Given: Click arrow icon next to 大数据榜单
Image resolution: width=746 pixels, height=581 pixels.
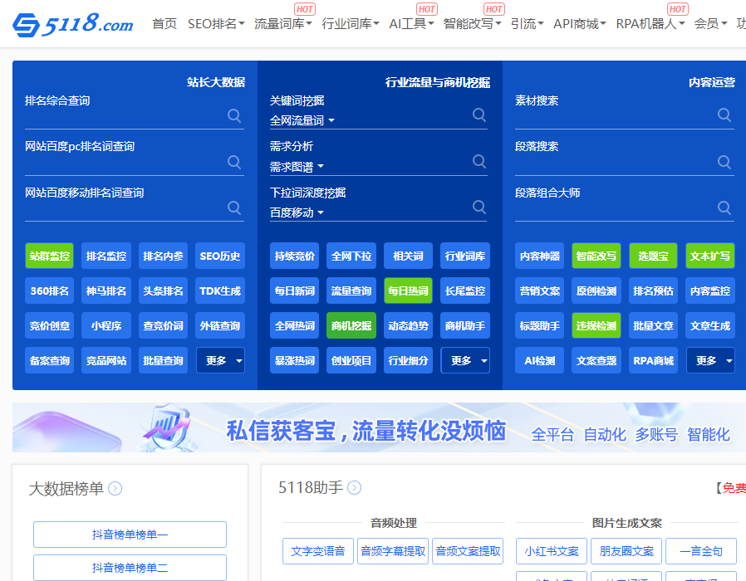Looking at the screenshot, I should coord(115,488).
